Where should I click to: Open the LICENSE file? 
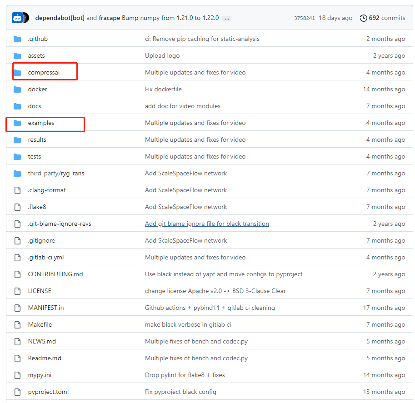click(x=40, y=291)
